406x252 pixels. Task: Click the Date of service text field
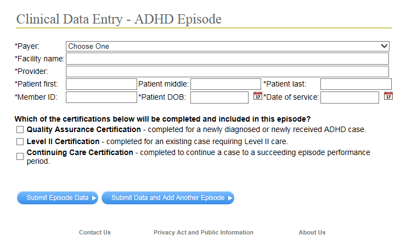click(349, 97)
